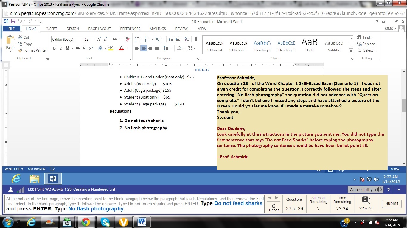
Task: Click the Superscript icon
Action: (91, 48)
